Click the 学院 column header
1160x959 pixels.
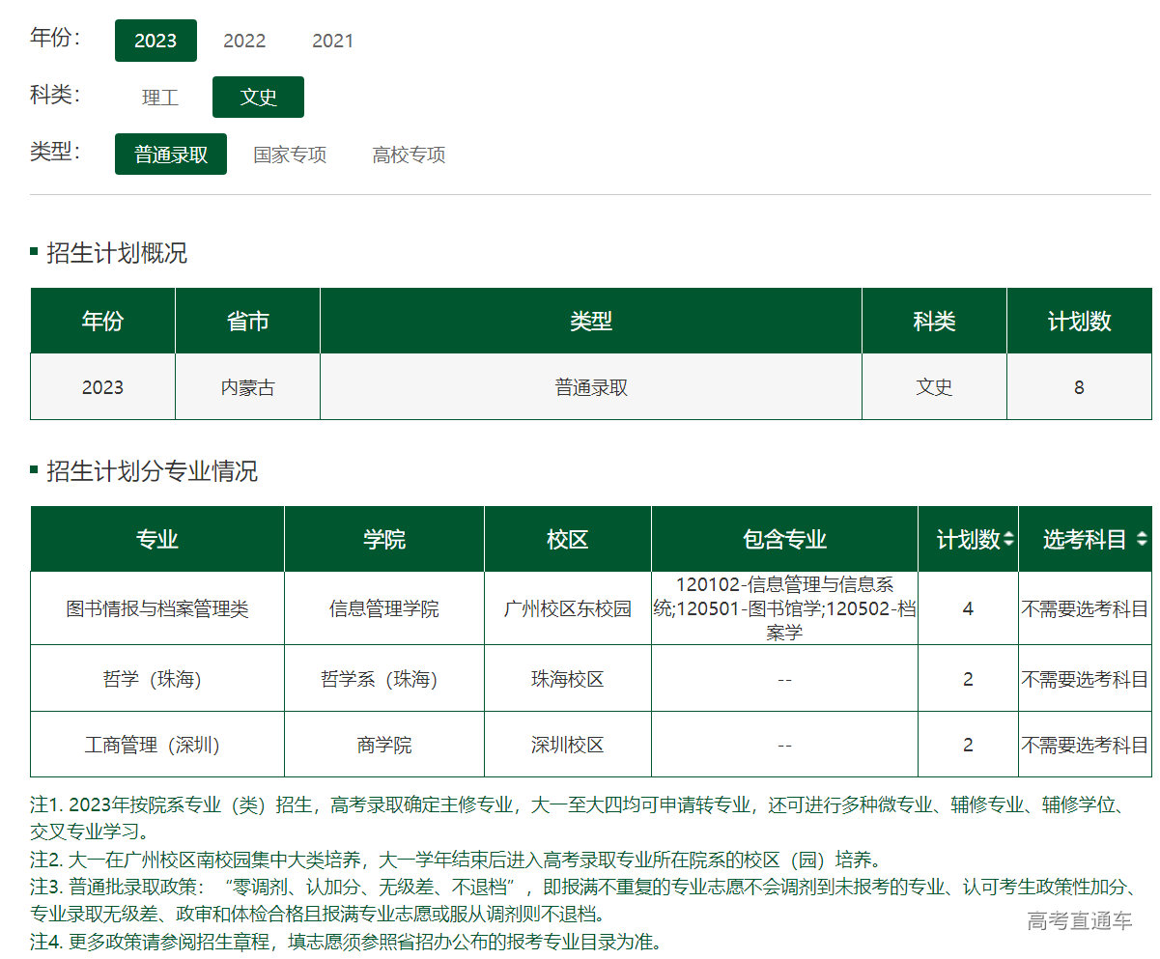pyautogui.click(x=384, y=540)
